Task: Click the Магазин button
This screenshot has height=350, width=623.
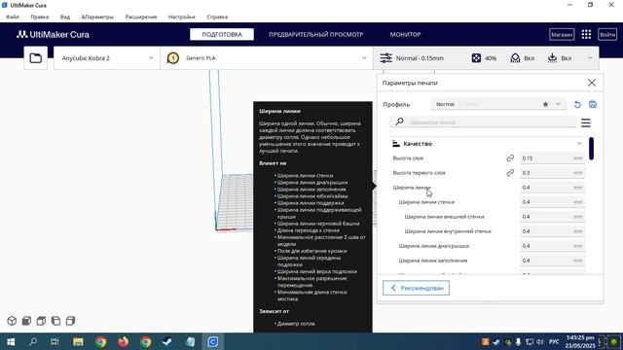Action: 562,35
